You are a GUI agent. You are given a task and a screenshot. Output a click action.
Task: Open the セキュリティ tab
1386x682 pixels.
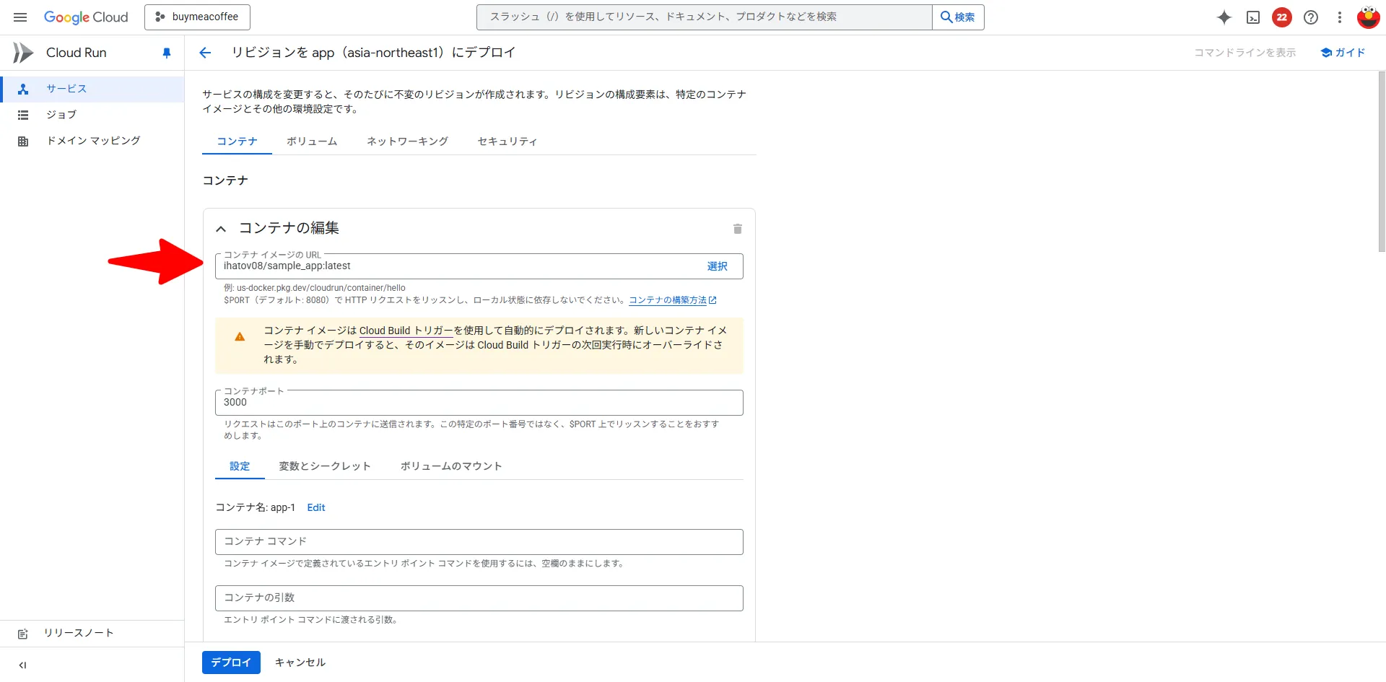click(x=506, y=141)
